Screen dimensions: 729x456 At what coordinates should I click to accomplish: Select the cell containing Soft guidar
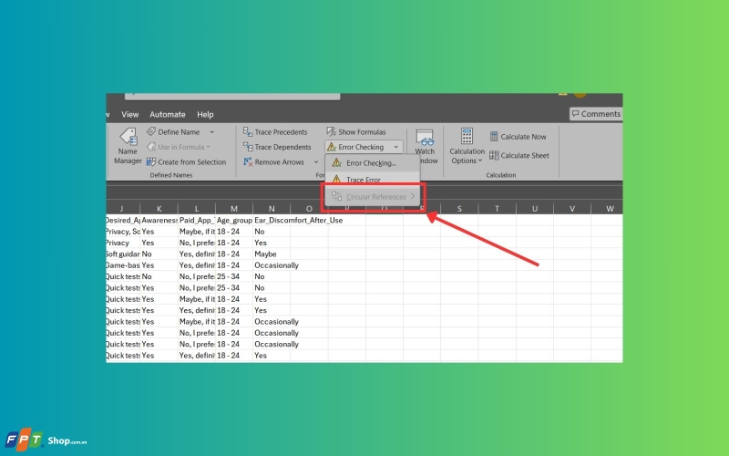123,254
